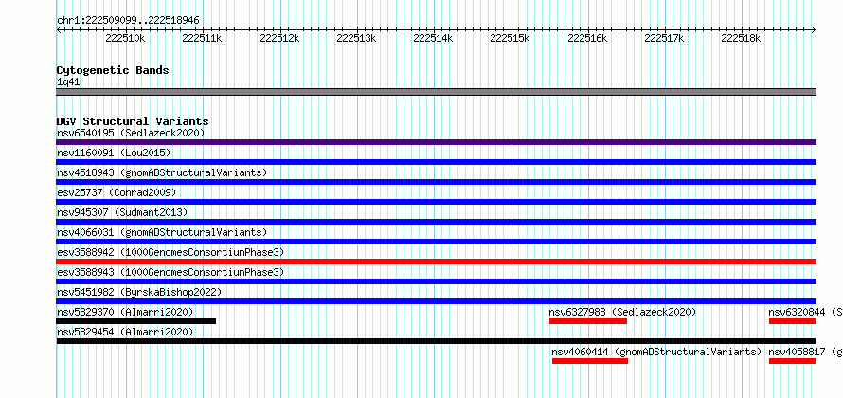
Task: Click the 222517k ruler position
Action: pos(664,38)
